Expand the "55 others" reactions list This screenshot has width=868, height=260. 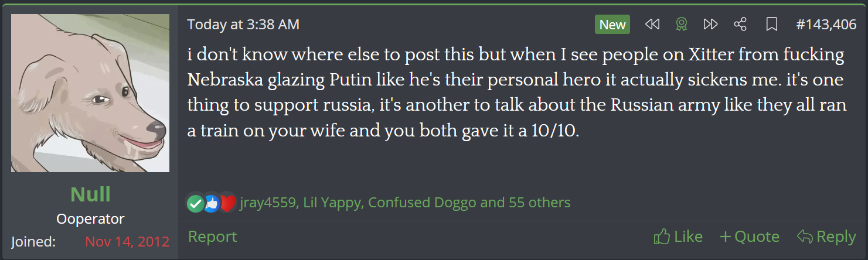pos(537,203)
